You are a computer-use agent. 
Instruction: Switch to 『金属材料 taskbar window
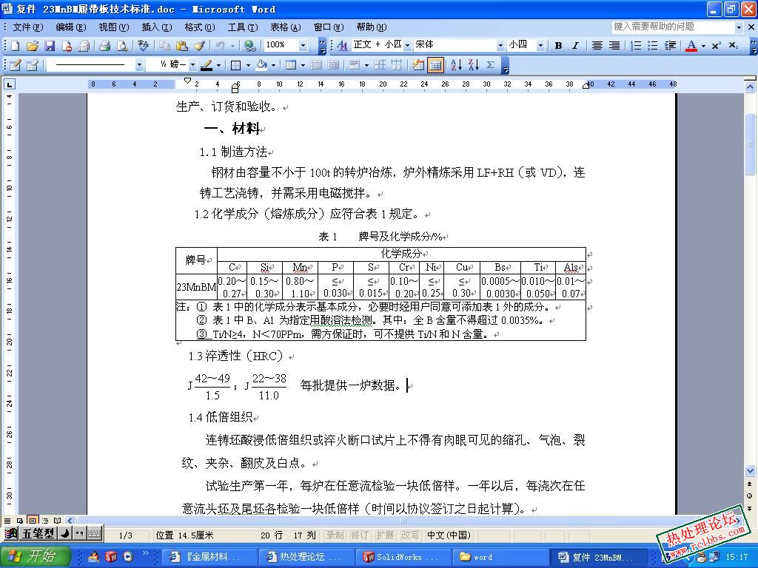tap(209, 557)
